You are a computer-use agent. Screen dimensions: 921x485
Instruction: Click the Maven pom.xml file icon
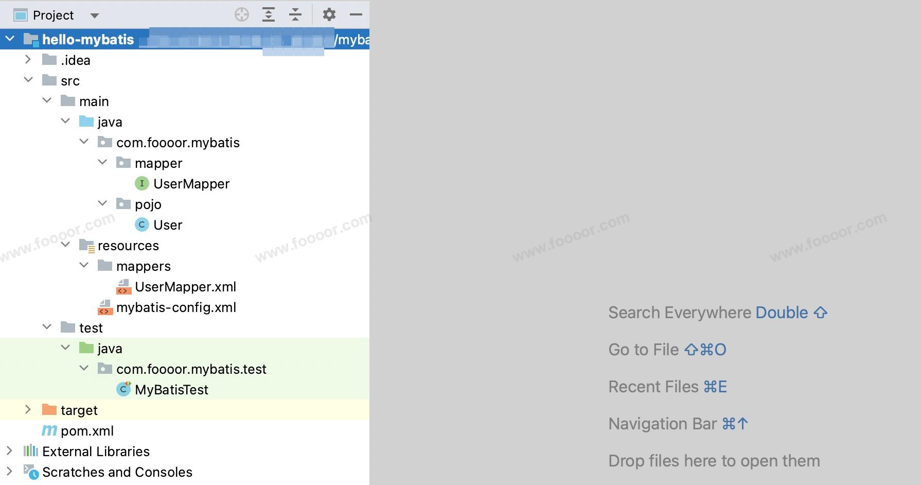pyautogui.click(x=49, y=430)
